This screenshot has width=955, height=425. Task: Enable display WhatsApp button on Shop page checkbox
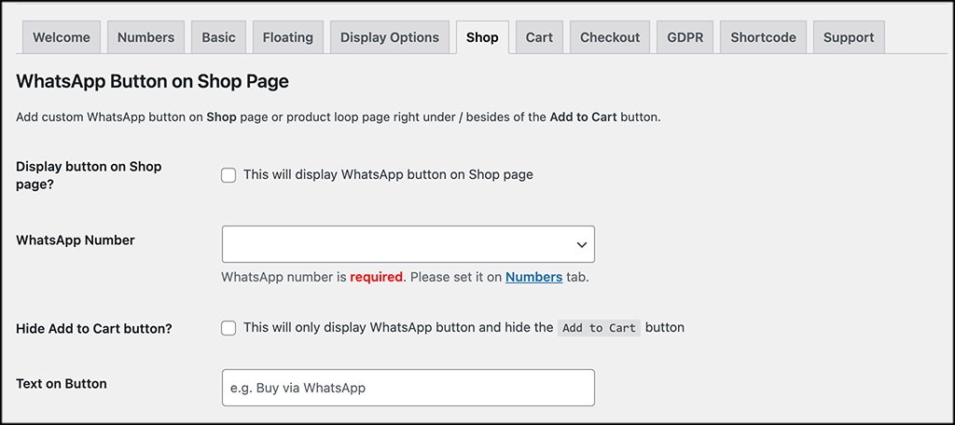(228, 175)
